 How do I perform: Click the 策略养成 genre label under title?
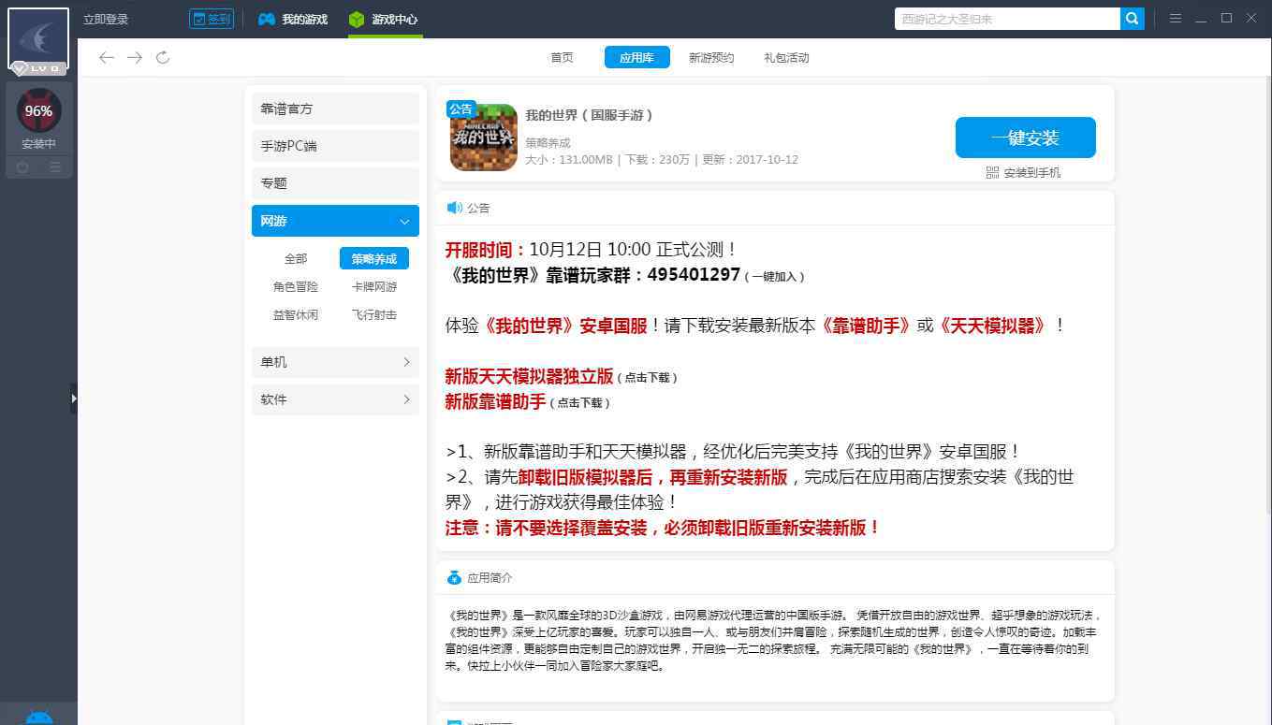548,143
